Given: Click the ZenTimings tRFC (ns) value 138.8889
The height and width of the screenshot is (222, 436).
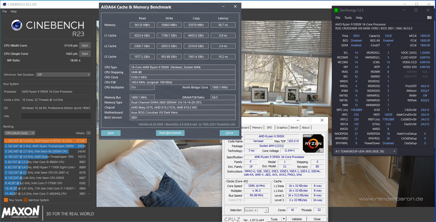Looking at the screenshot, I should [x=356, y=110].
